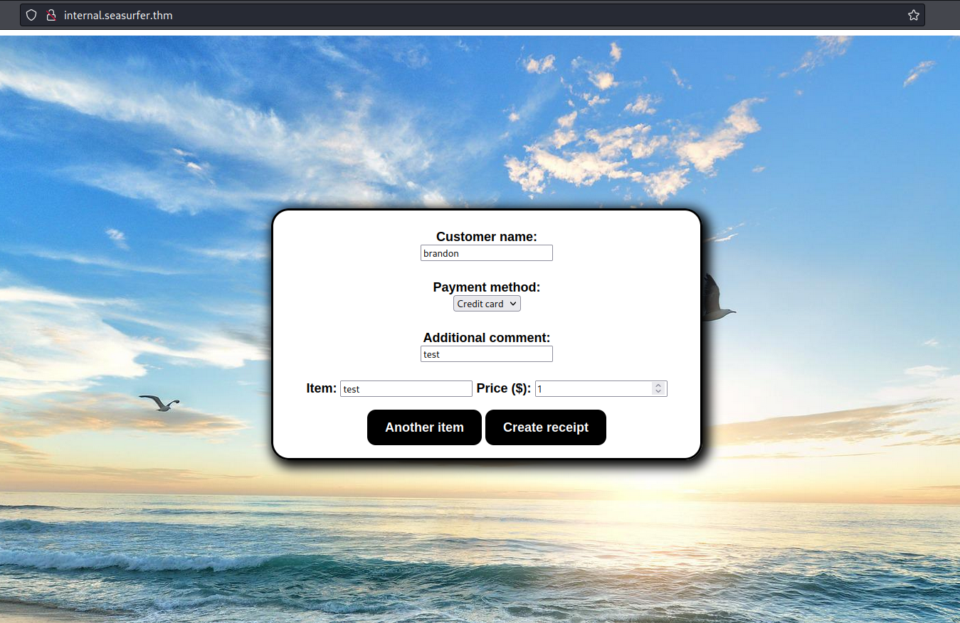Image resolution: width=960 pixels, height=623 pixels.
Task: Click the Price ($) label text
Action: tap(503, 388)
